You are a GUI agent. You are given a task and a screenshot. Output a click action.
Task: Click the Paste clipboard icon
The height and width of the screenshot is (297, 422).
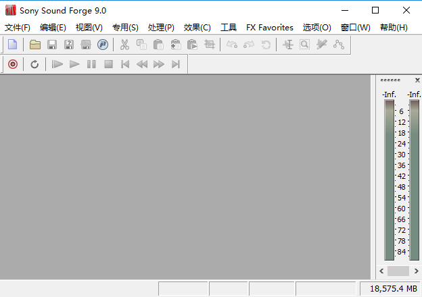pyautogui.click(x=158, y=45)
